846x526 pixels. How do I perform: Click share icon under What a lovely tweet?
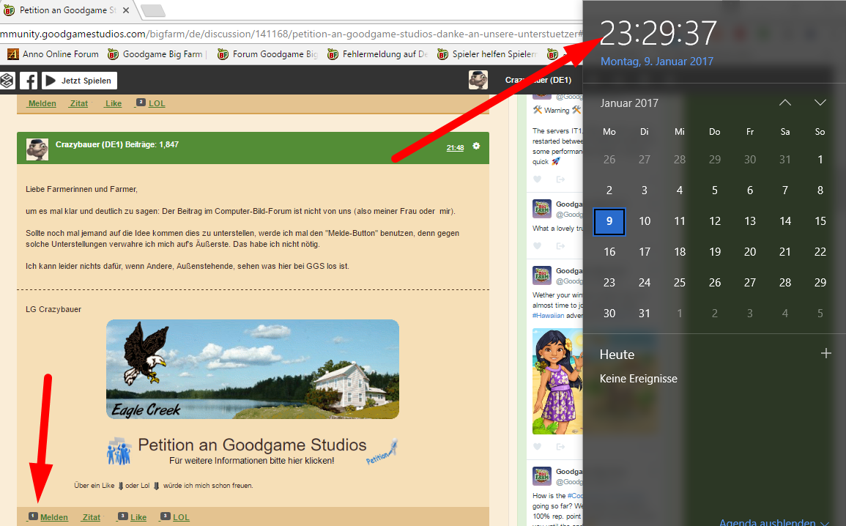(560, 246)
